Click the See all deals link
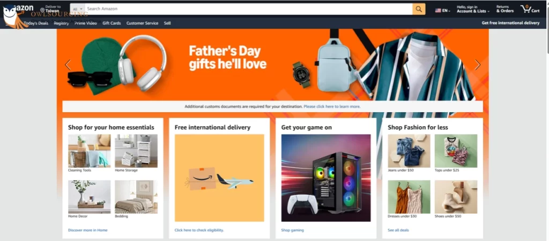549x241 pixels. (398, 230)
